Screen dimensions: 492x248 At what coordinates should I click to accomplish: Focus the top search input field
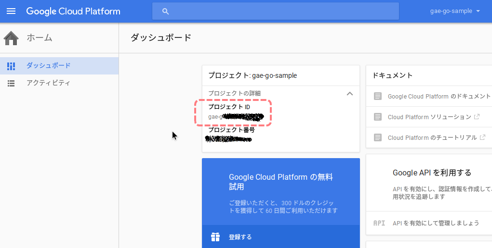(276, 11)
